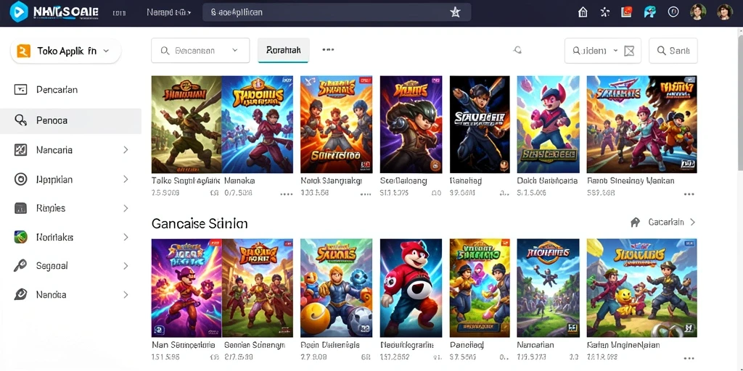The width and height of the screenshot is (743, 371).
Task: Open the Ranalieg game thumbnail
Action: [x=480, y=125]
